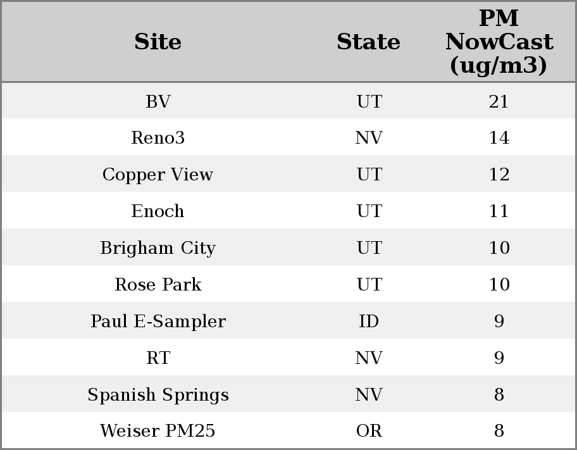Click the State column header

click(x=368, y=42)
